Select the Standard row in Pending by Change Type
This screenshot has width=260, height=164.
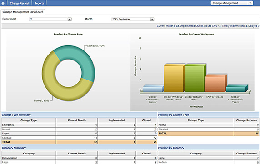point(209,129)
